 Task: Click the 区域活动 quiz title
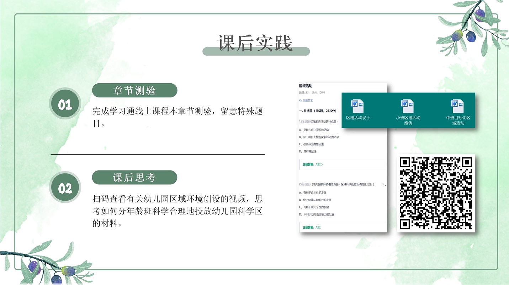(x=306, y=86)
